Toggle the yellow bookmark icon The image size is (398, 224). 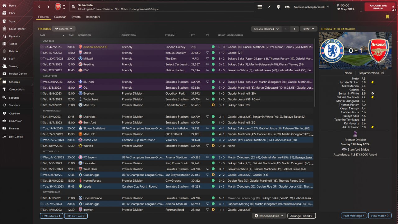(x=387, y=17)
